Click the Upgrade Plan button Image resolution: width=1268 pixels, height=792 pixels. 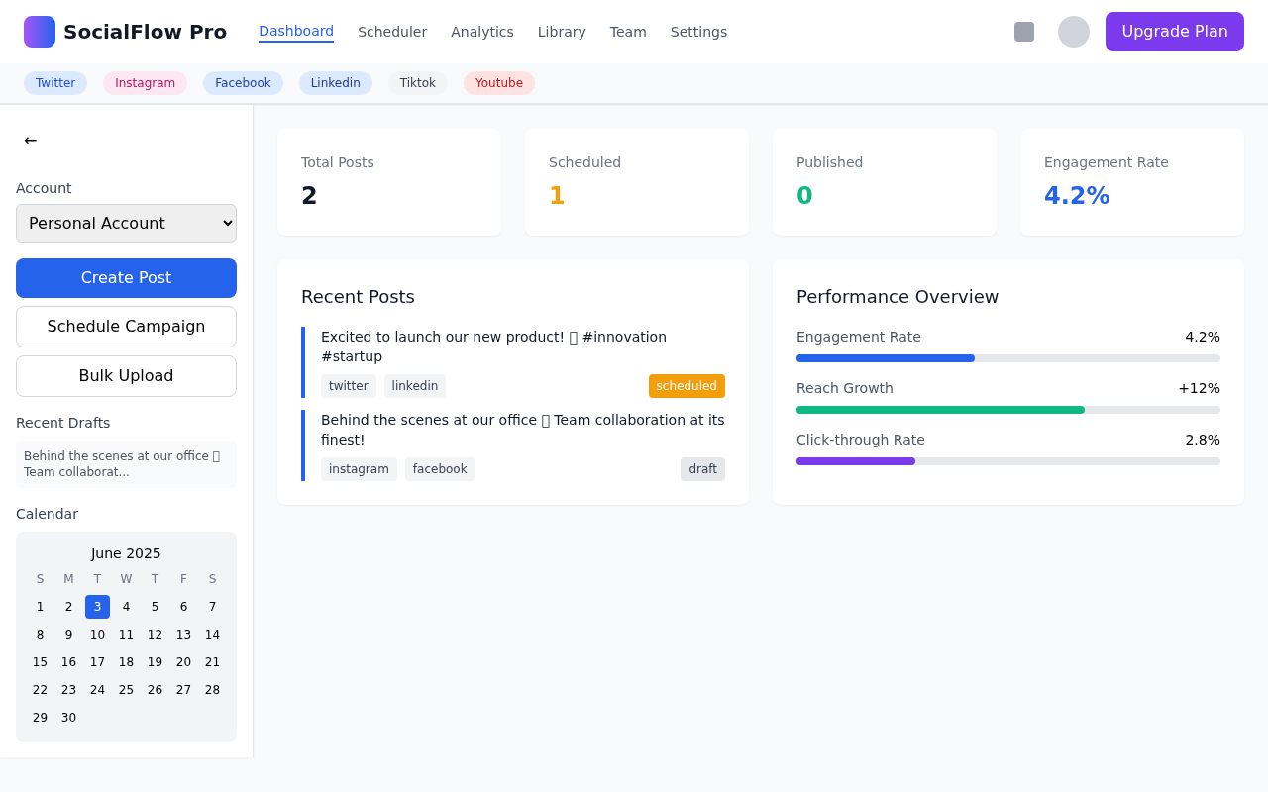tap(1174, 31)
